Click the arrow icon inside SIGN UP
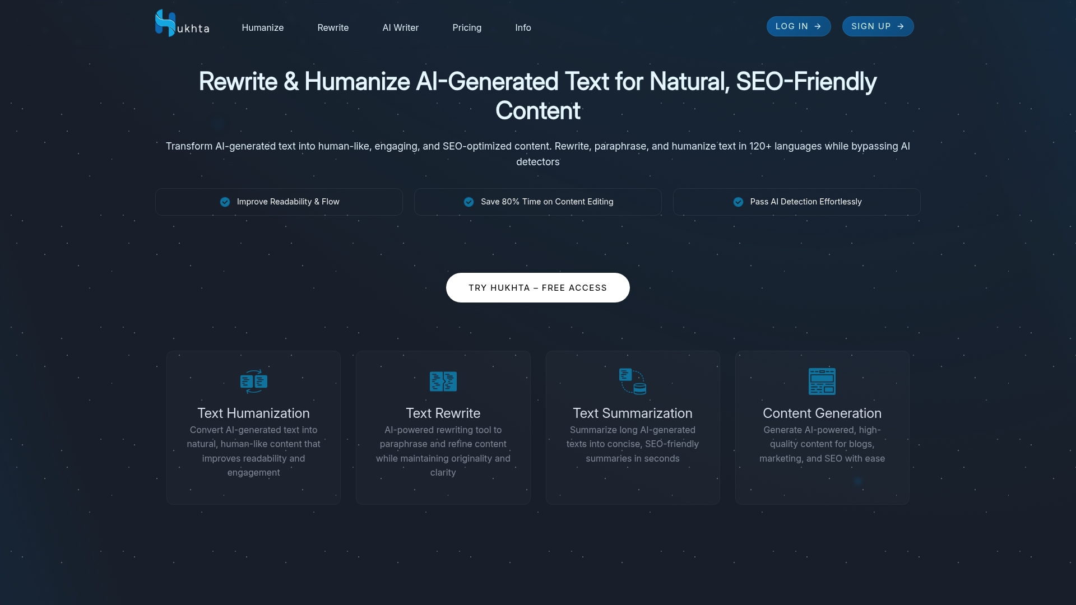The image size is (1076, 605). 900,26
